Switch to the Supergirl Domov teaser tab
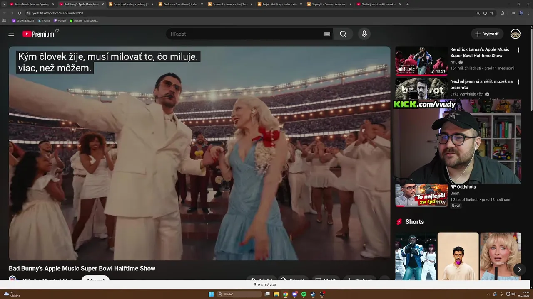The width and height of the screenshot is (533, 299). (x=329, y=4)
